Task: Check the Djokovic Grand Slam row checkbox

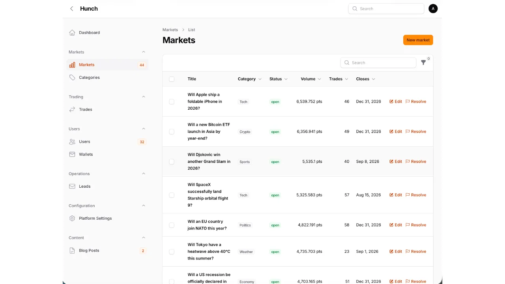Action: coord(172,162)
